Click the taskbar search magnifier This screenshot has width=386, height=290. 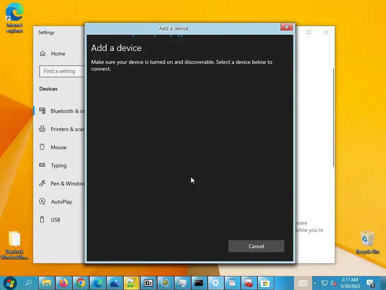[28, 283]
